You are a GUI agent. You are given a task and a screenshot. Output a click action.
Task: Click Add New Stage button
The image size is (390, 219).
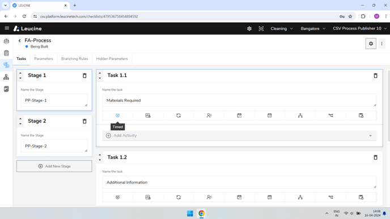click(x=54, y=166)
